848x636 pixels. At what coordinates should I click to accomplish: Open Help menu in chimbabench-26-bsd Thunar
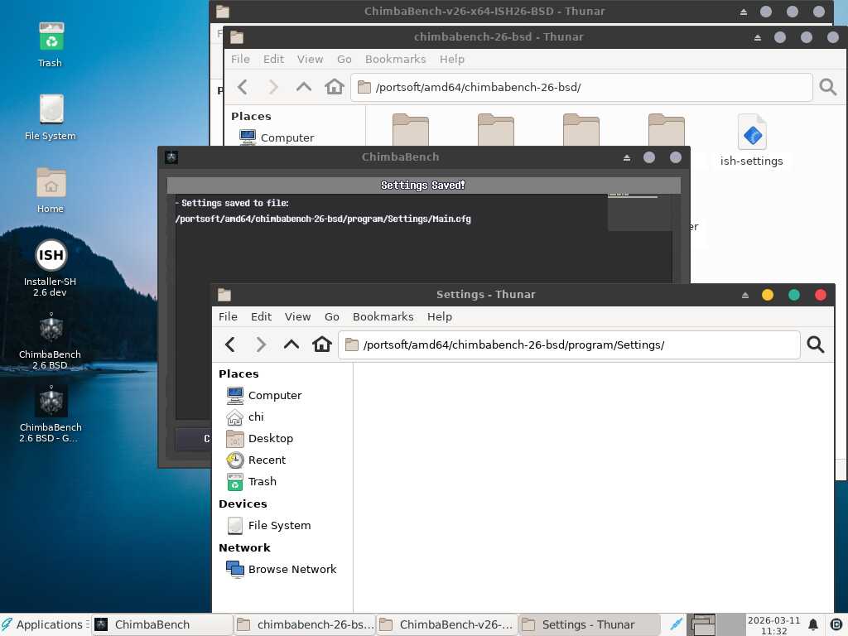pyautogui.click(x=451, y=60)
